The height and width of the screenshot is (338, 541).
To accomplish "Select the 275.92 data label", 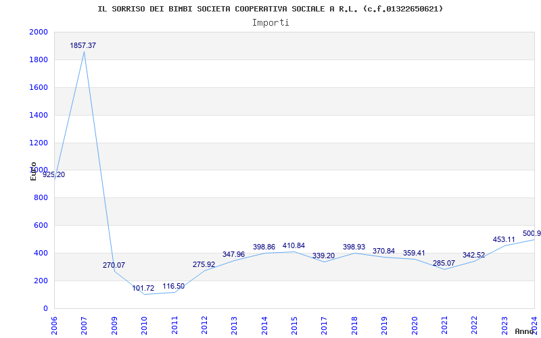I will click(x=204, y=264).
